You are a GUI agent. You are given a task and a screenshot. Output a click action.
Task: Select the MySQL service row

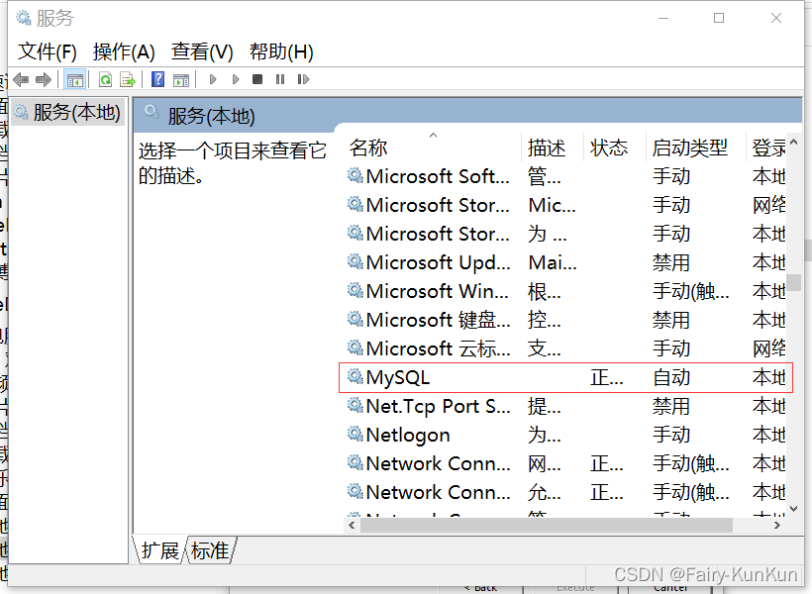click(x=565, y=377)
